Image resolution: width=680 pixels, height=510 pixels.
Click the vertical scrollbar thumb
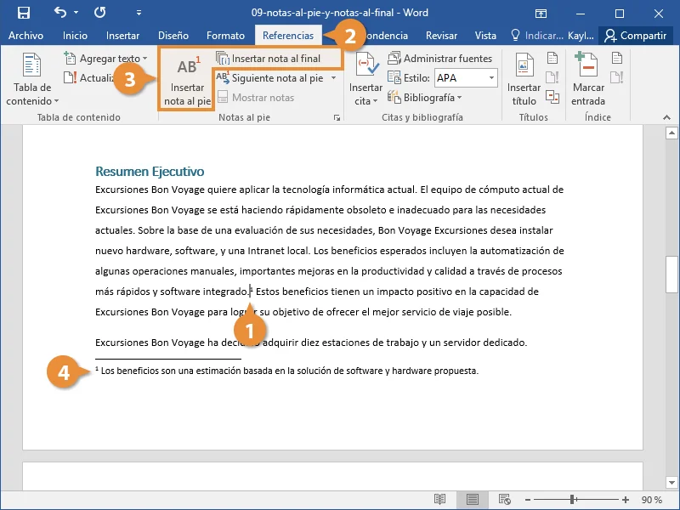671,274
